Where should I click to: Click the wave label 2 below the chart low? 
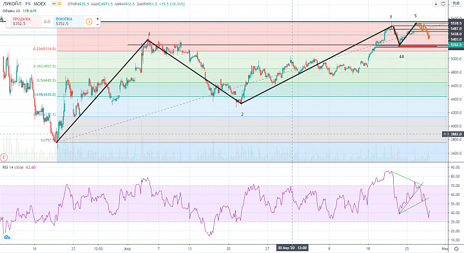(242, 114)
